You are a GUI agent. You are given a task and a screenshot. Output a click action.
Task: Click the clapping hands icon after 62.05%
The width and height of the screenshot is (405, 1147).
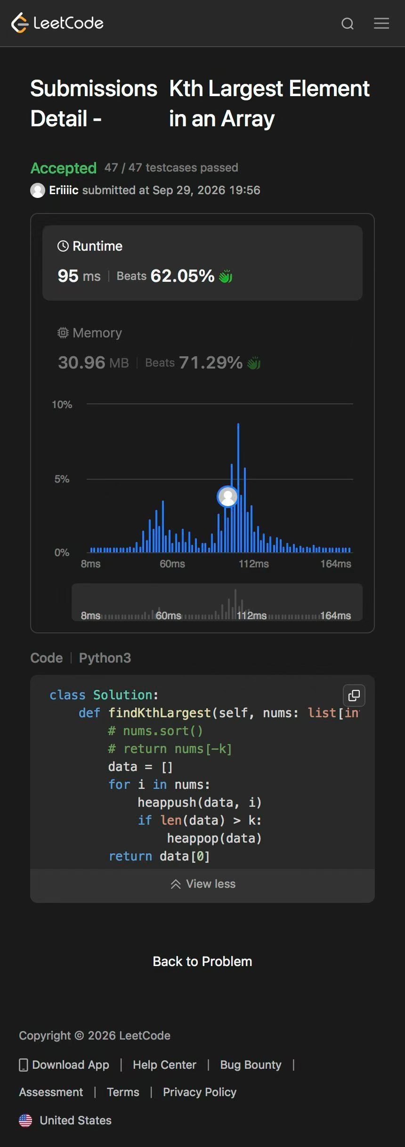pos(226,276)
